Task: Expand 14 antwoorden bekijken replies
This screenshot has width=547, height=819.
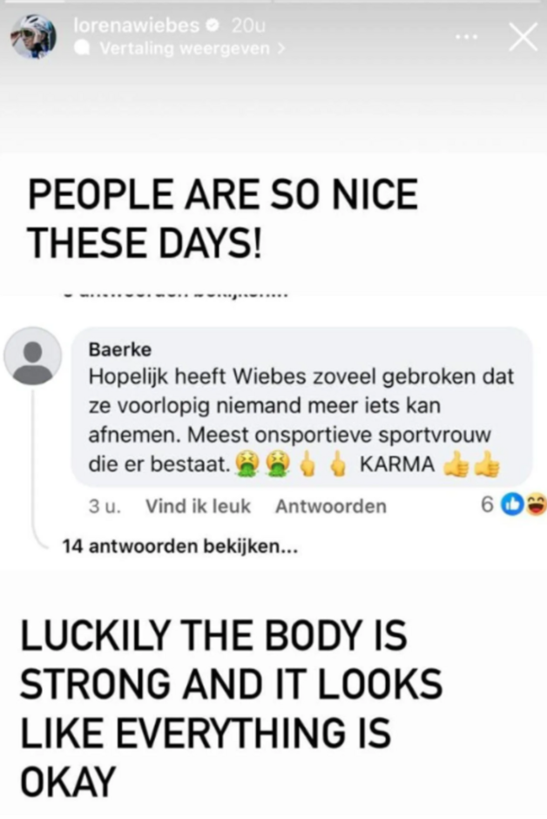Action: pyautogui.click(x=179, y=546)
